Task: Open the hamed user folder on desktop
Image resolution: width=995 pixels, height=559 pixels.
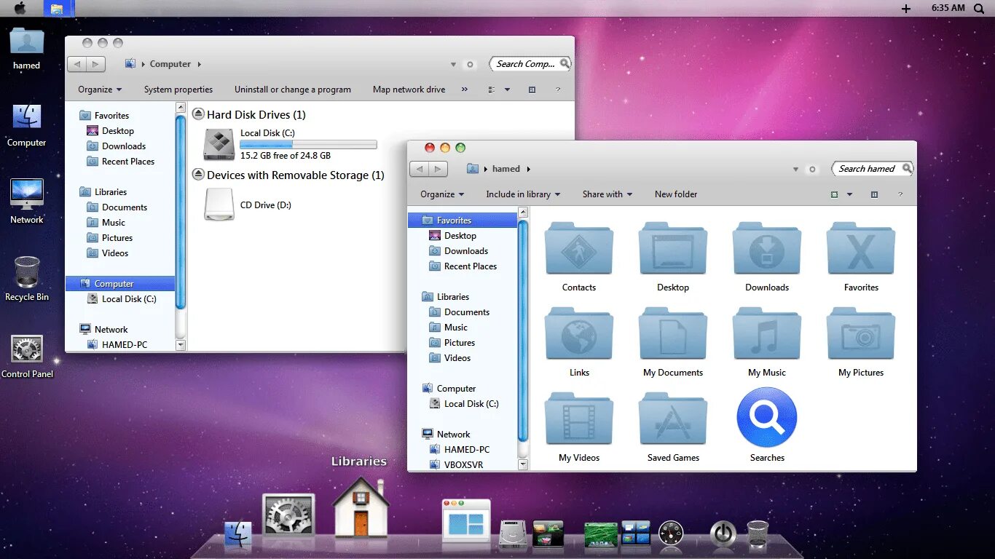Action: pyautogui.click(x=27, y=41)
